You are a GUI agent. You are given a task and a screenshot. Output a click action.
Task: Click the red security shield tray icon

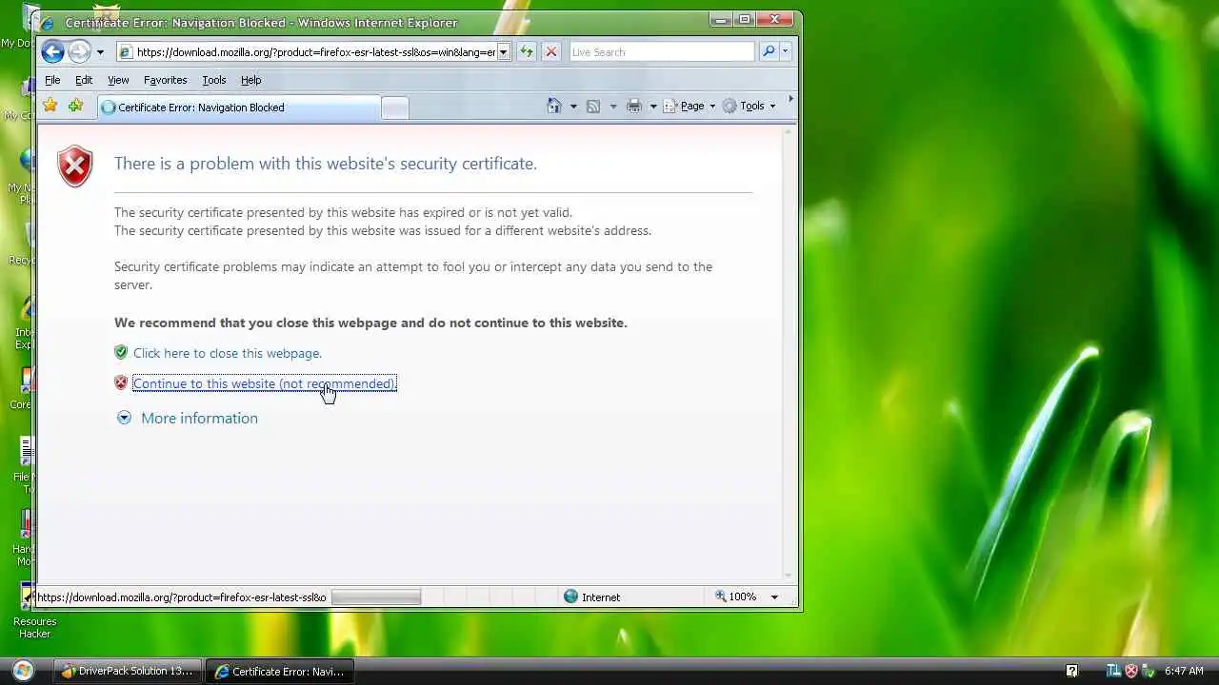coord(1131,671)
